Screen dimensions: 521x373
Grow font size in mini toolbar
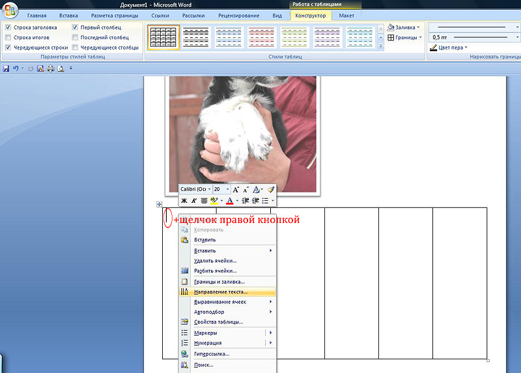[236, 190]
